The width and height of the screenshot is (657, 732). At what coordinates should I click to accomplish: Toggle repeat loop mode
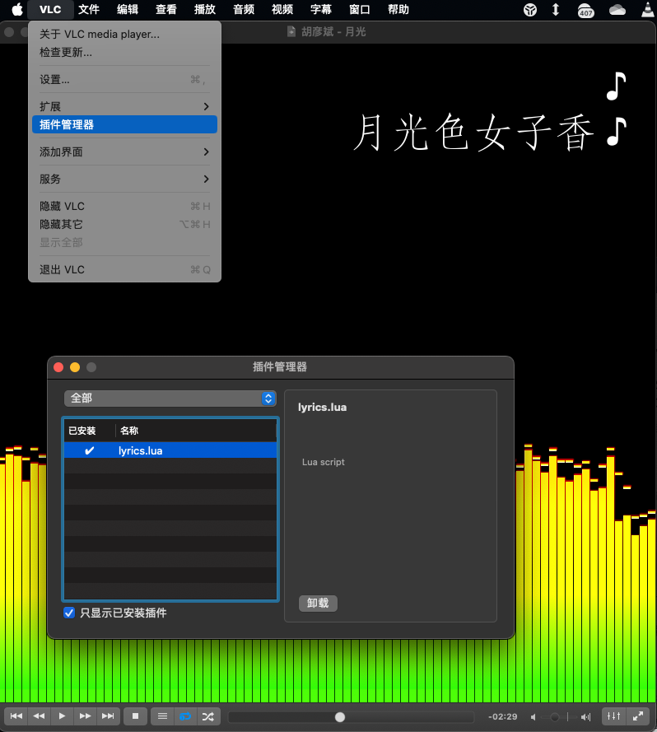click(185, 716)
